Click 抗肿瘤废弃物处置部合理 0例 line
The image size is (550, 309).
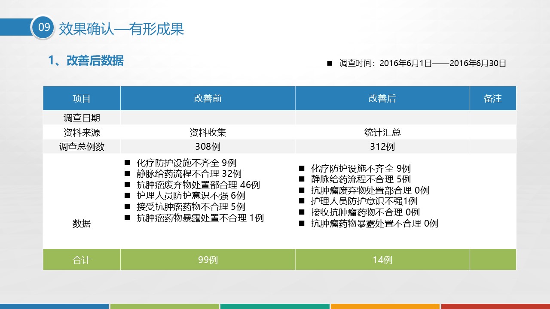pos(370,191)
